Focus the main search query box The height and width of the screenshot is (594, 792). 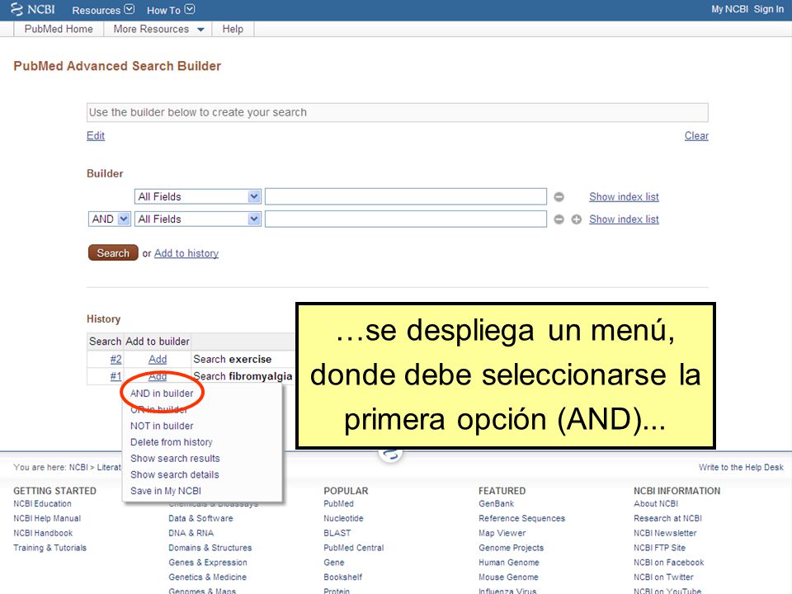click(x=397, y=112)
